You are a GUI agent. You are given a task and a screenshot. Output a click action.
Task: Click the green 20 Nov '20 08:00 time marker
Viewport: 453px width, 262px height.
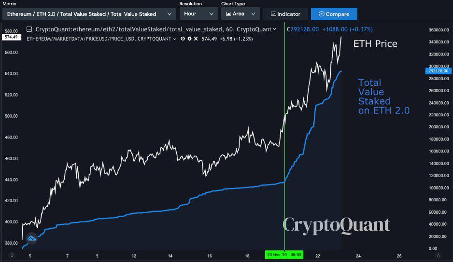pyautogui.click(x=284, y=255)
